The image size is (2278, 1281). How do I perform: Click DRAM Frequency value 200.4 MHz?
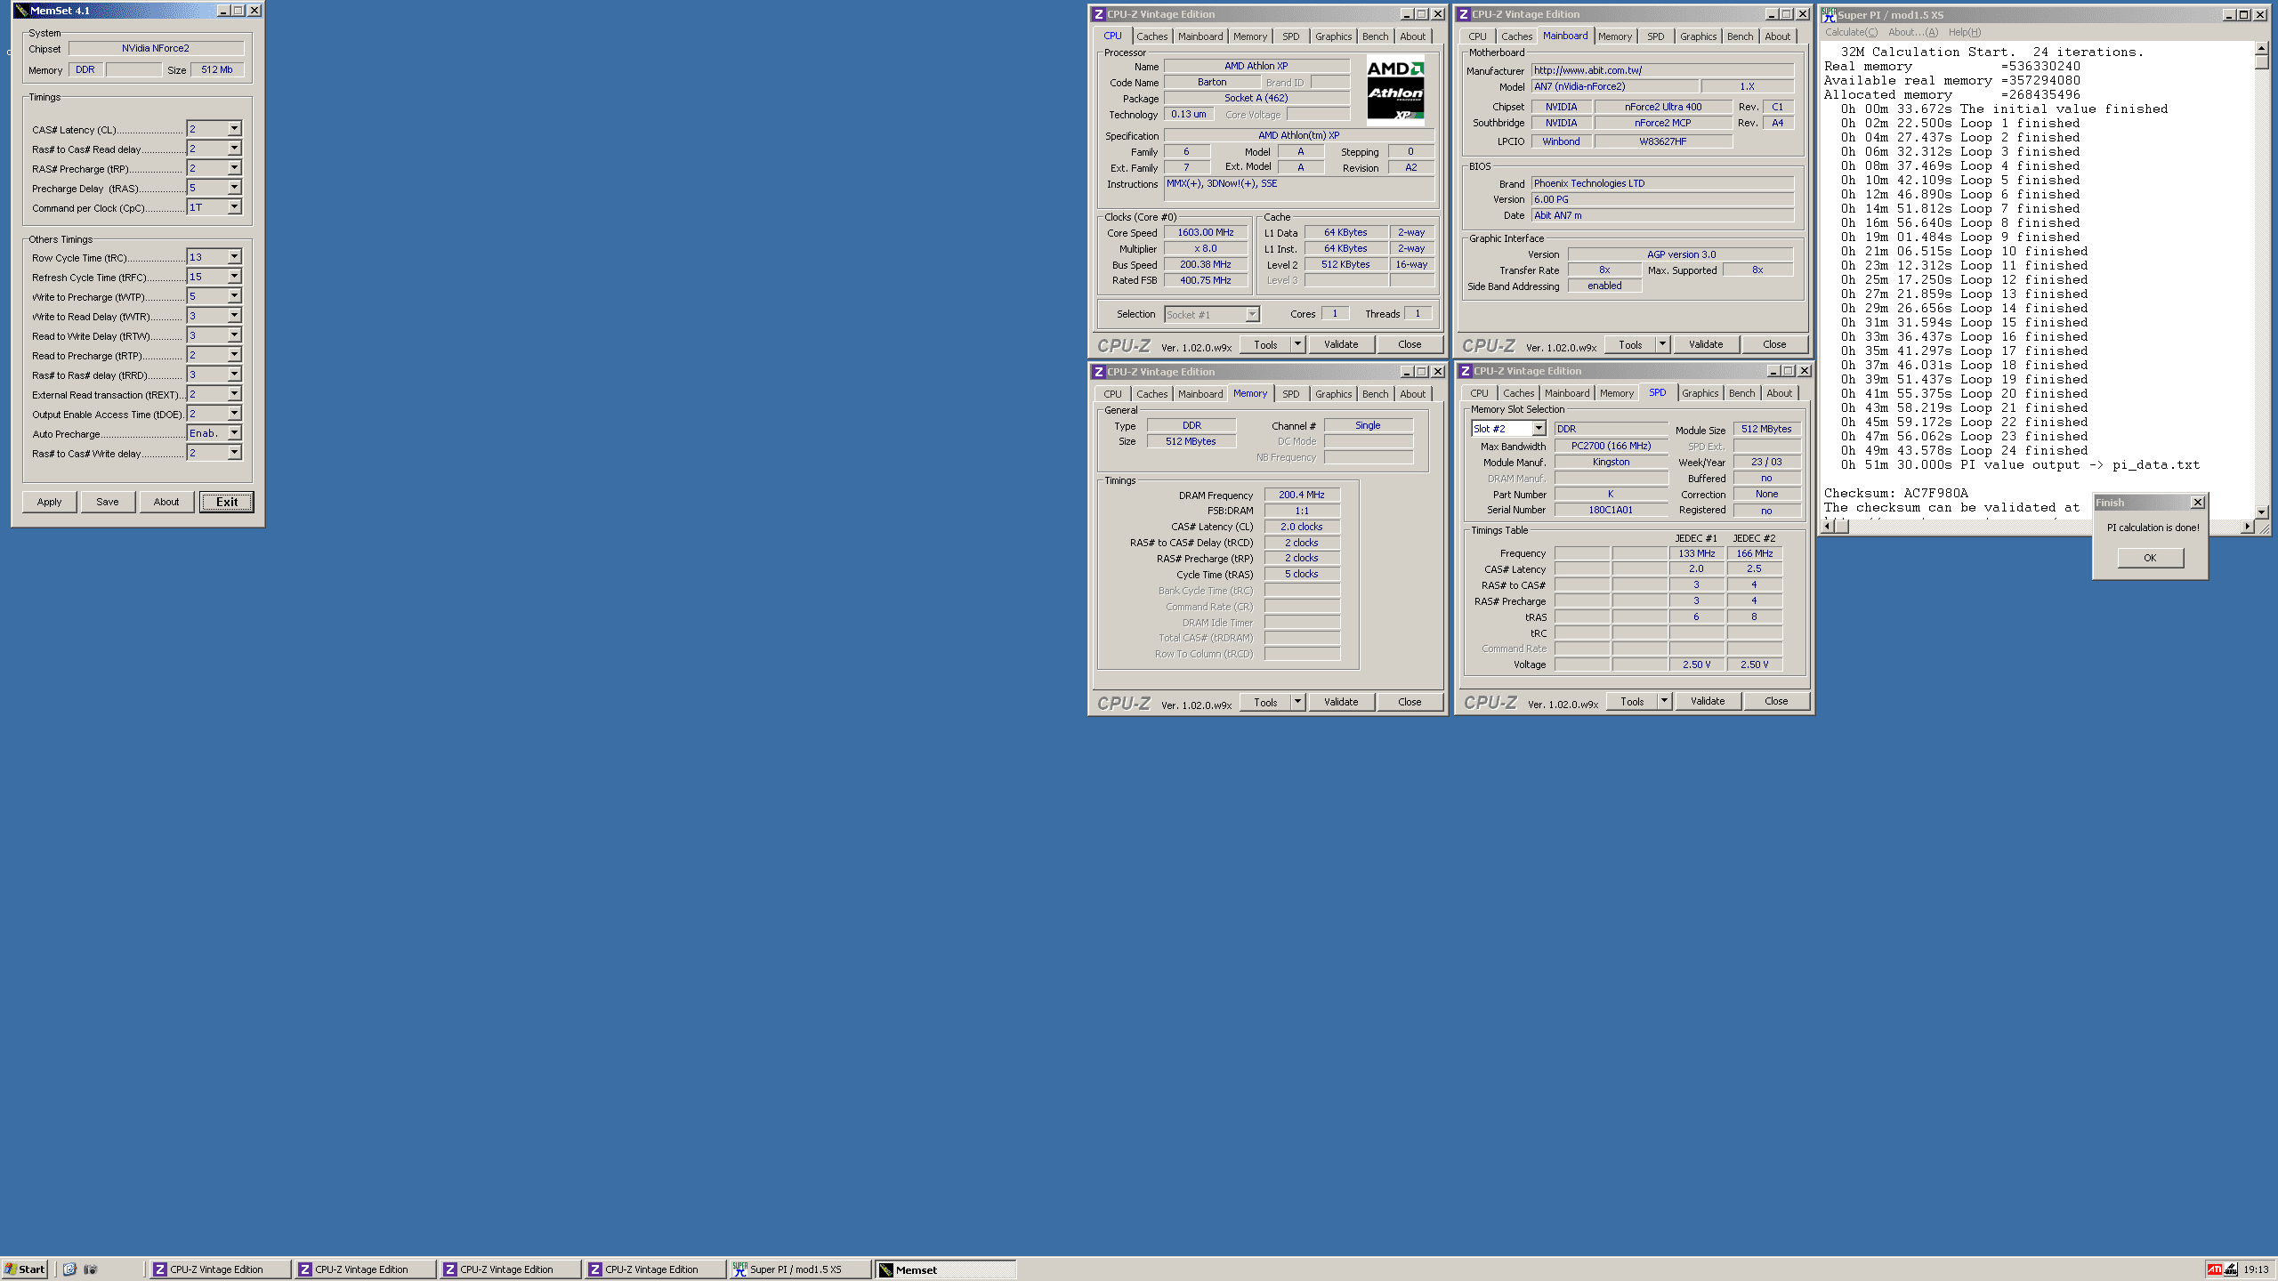[x=1301, y=495]
